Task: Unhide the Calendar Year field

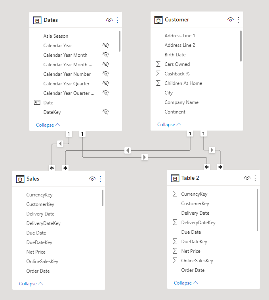Action: (106, 45)
